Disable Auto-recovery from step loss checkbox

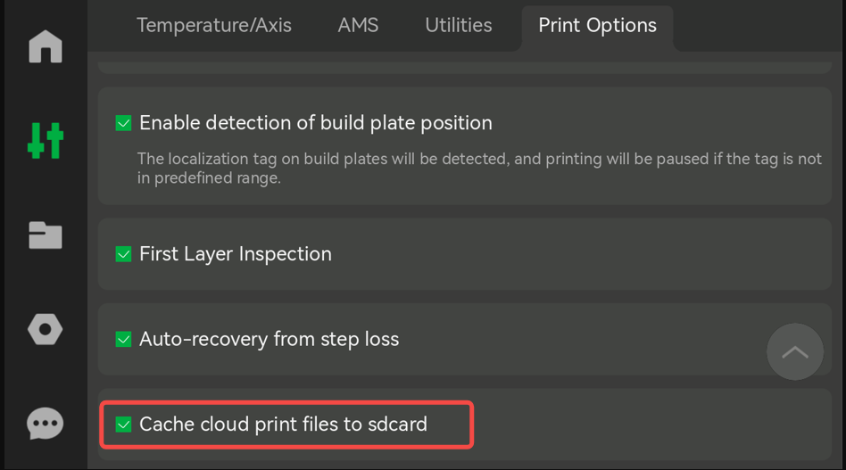pos(123,339)
